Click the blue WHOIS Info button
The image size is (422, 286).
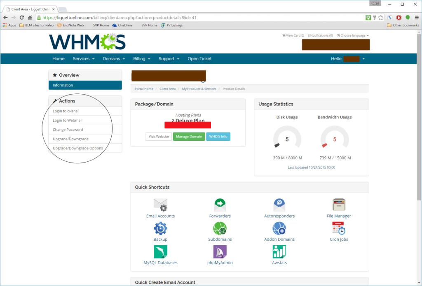[218, 136]
